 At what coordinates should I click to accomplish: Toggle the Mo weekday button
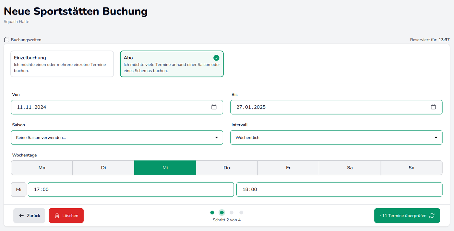tap(42, 167)
